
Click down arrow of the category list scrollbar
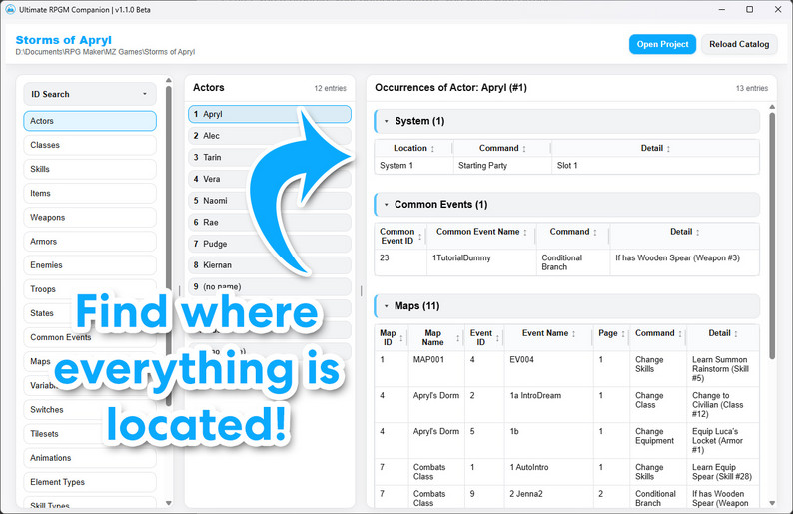click(169, 503)
